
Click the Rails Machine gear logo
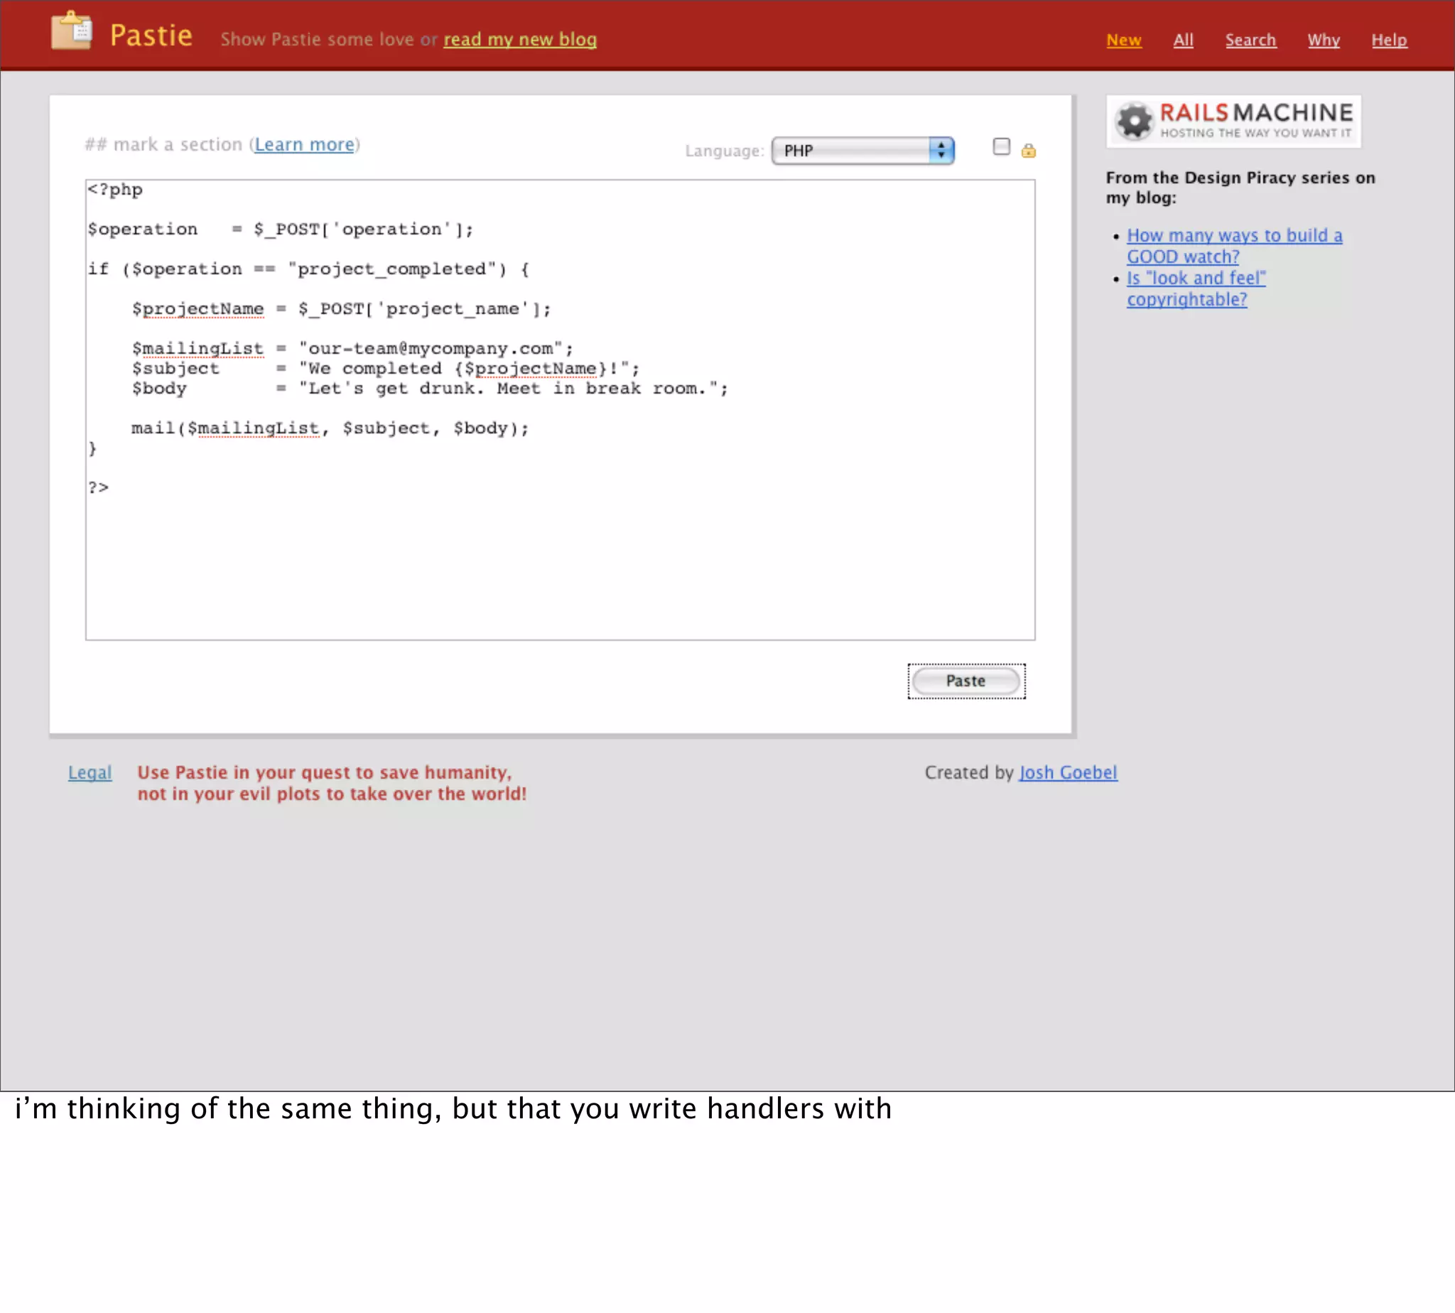[1135, 121]
